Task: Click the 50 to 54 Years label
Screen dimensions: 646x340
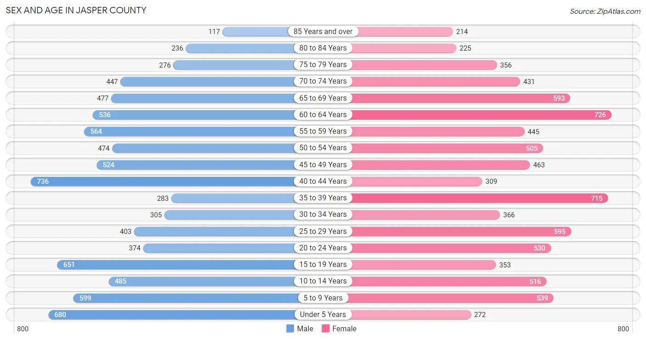Action: coord(323,147)
